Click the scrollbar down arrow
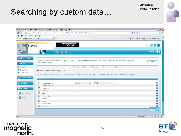This screenshot has width=181, height=136. (x=163, y=114)
